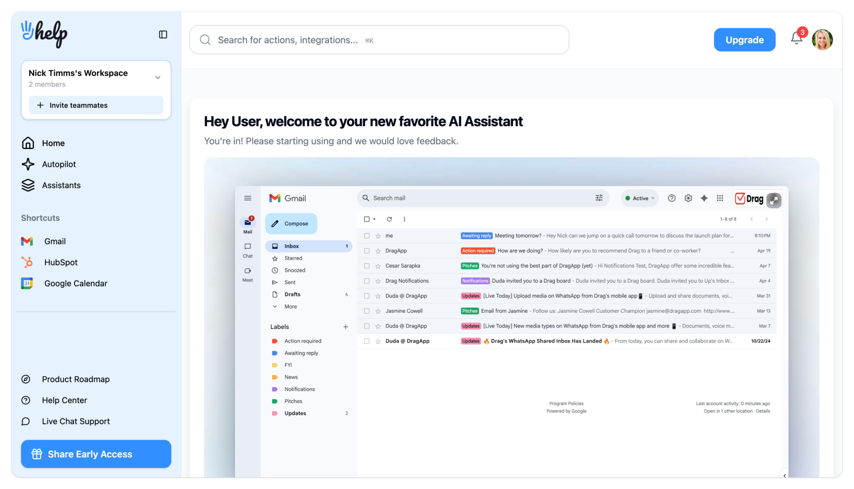
Task: Open the user profile avatar
Action: 822,40
